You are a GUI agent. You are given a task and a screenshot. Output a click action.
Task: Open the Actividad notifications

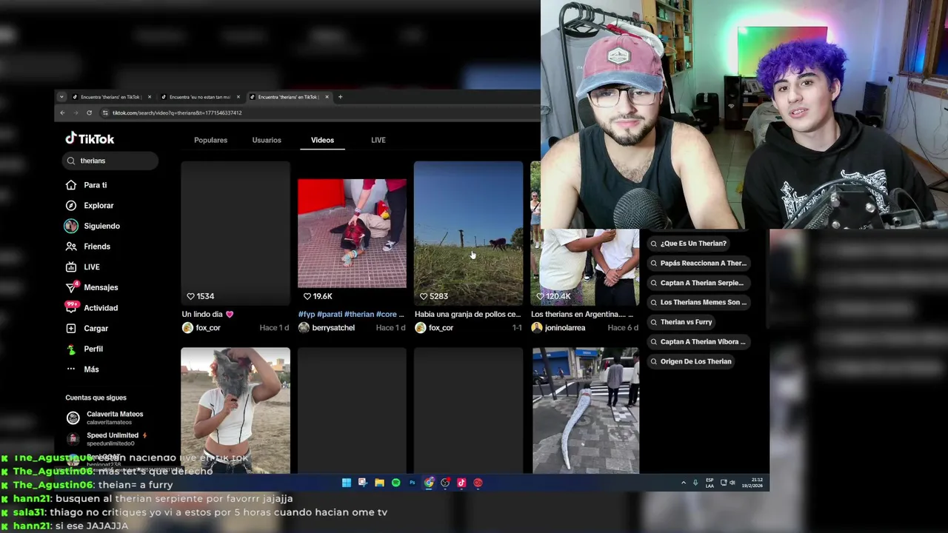pos(92,308)
